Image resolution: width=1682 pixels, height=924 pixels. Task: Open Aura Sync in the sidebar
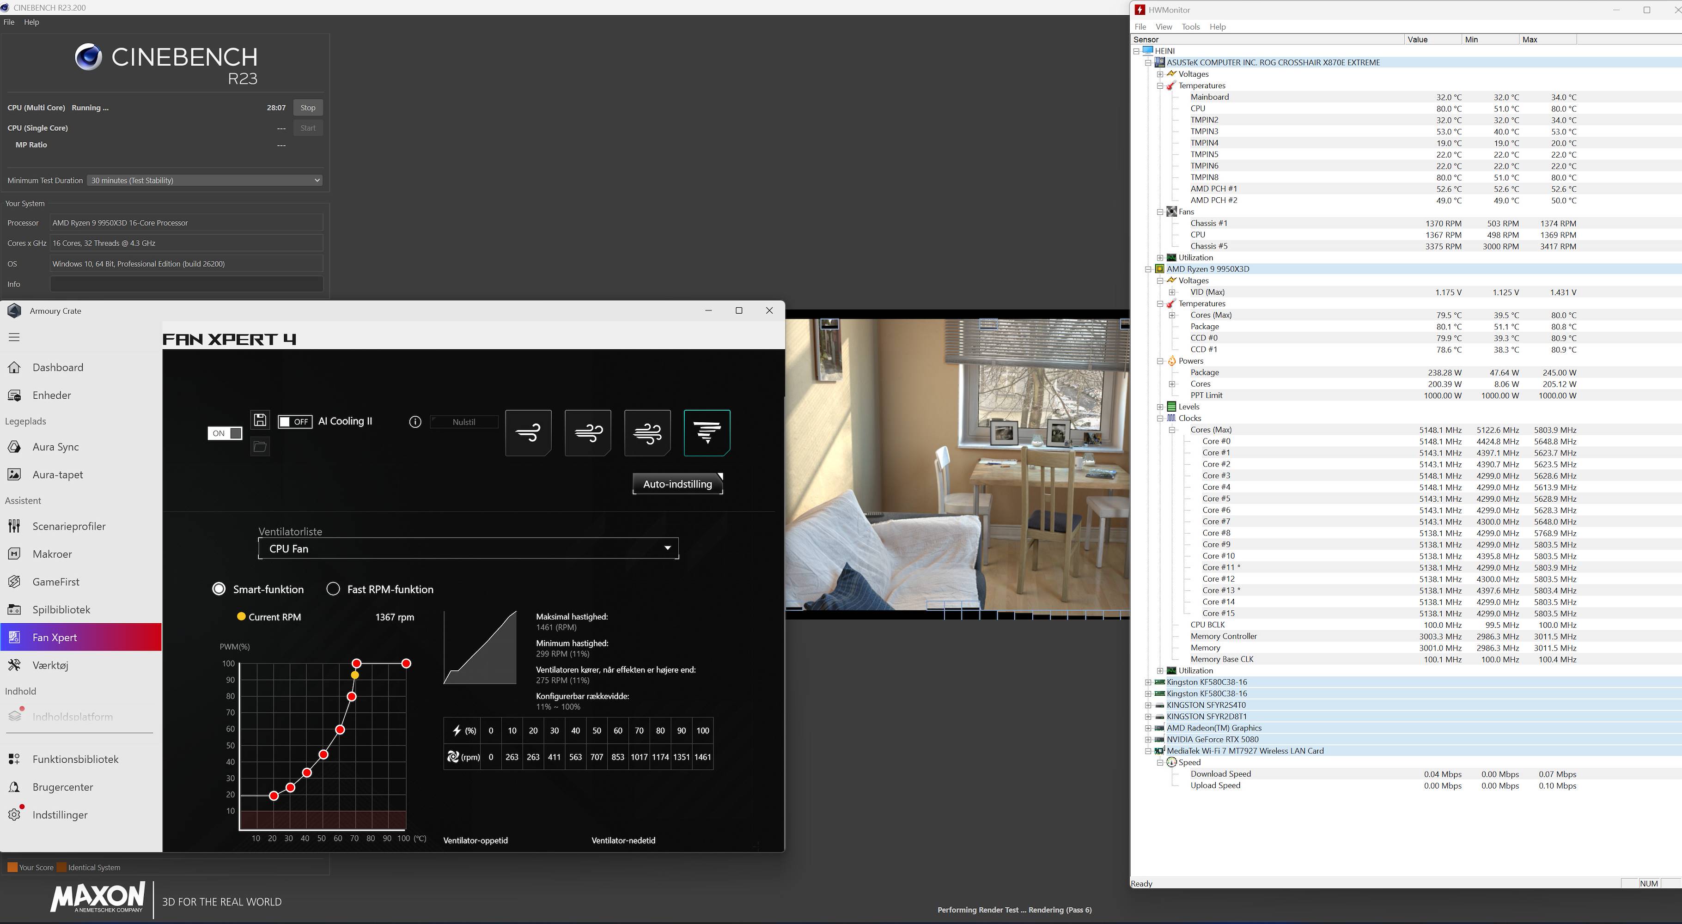80,447
